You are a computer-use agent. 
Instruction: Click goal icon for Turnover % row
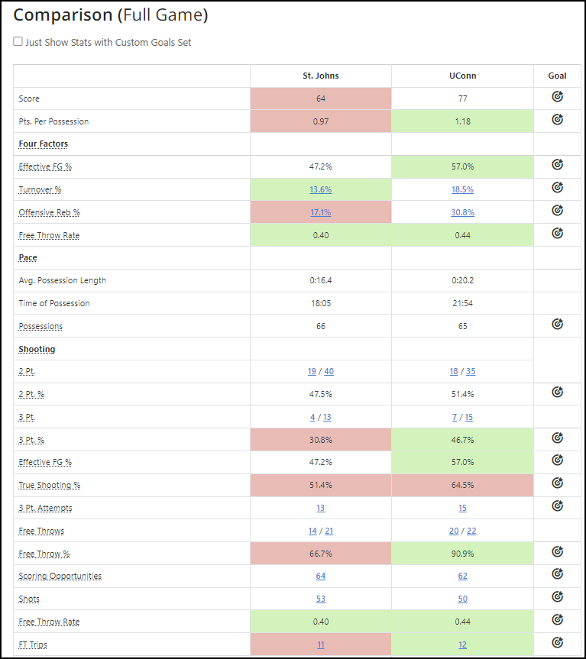557,188
